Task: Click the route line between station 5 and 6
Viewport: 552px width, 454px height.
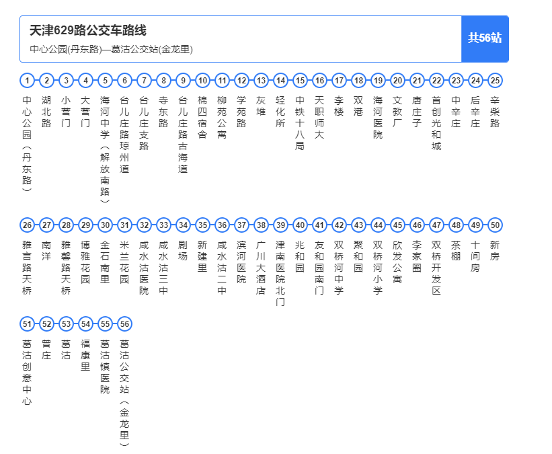Action: point(114,81)
